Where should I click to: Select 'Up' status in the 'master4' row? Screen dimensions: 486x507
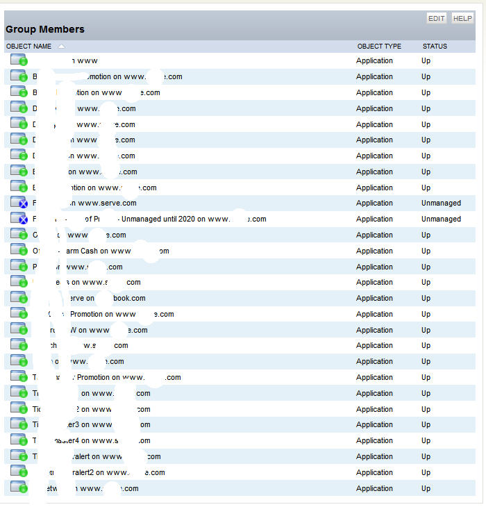point(426,440)
